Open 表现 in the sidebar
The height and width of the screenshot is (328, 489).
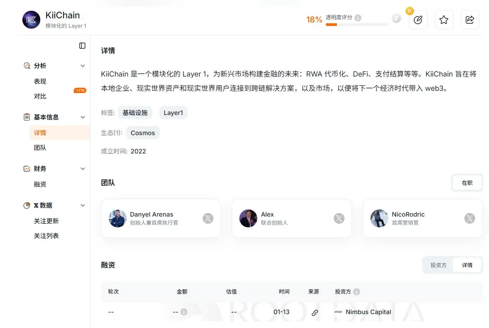tap(40, 81)
